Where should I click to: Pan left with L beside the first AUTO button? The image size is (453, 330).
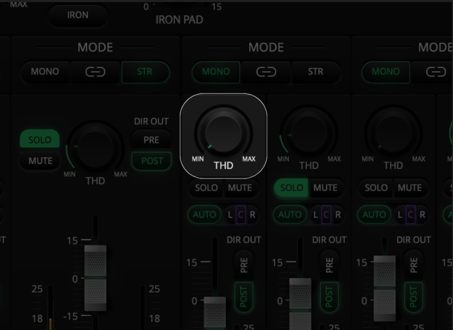[x=231, y=214]
